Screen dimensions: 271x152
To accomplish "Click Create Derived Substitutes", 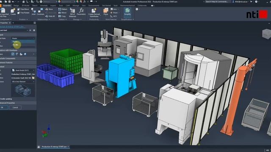I will [x=94, y=12].
